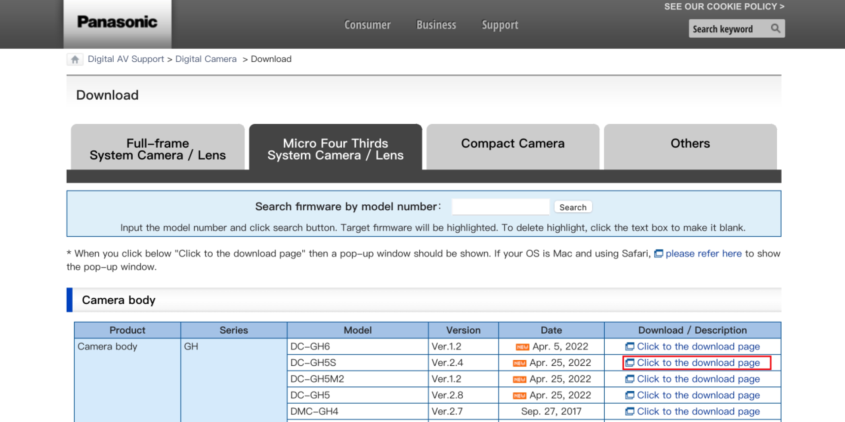Open the Full-frame System Camera tab

pos(158,149)
